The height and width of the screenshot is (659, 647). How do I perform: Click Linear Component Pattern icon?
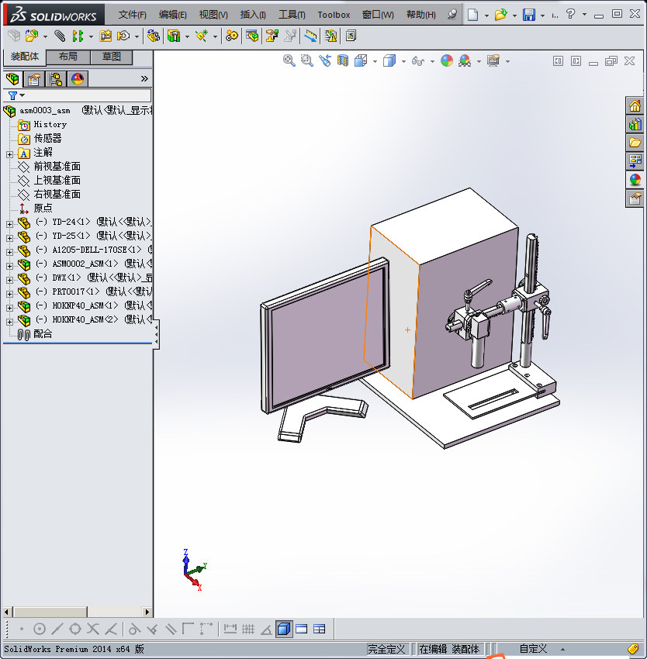[x=78, y=36]
